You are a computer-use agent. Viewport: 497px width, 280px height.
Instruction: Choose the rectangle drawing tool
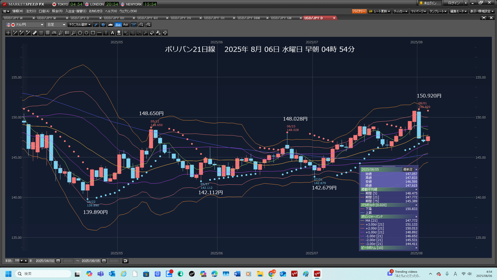[x=93, y=33]
